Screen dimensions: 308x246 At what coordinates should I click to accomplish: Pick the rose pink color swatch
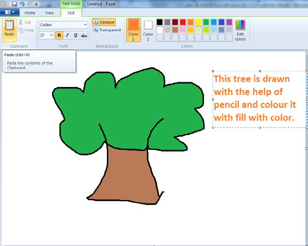point(182,30)
